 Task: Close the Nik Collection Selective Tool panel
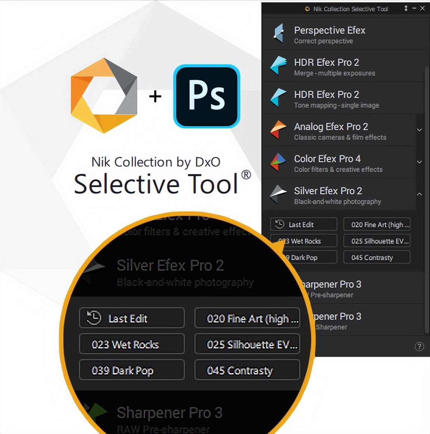[x=422, y=8]
